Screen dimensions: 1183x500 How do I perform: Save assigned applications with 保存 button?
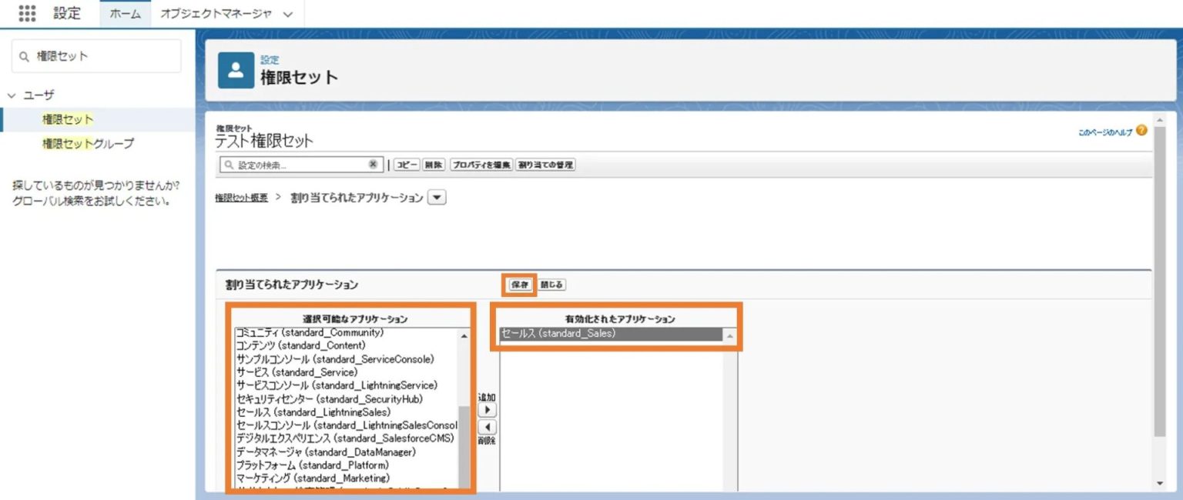coord(517,284)
